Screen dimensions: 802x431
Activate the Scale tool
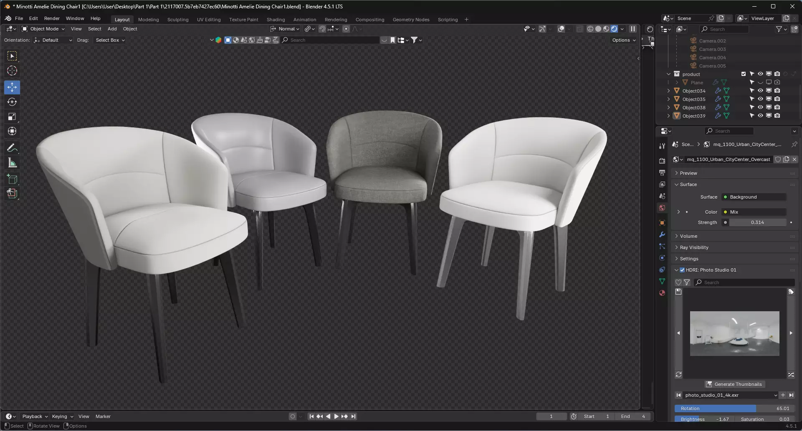12,116
